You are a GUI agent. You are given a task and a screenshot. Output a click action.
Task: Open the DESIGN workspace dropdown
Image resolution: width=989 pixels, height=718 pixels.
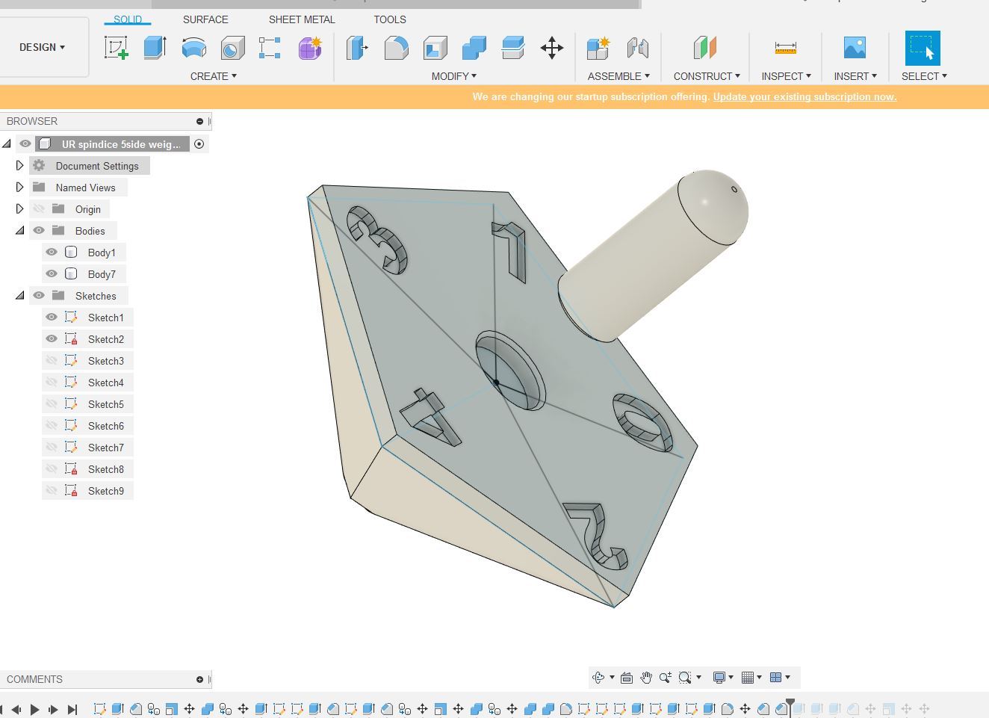[x=43, y=47]
